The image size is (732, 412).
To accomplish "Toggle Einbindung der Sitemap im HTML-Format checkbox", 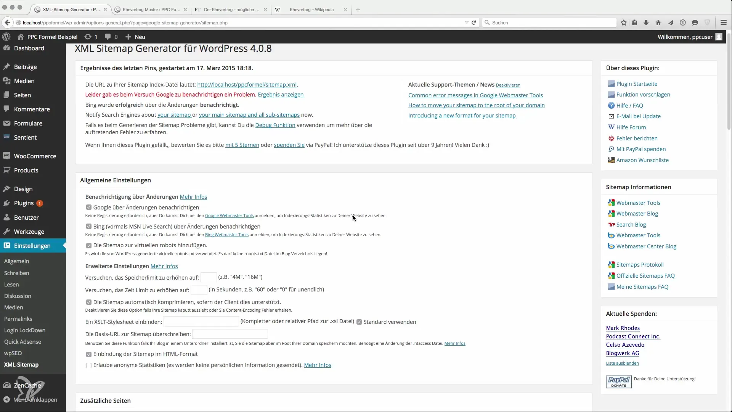I will point(89,354).
